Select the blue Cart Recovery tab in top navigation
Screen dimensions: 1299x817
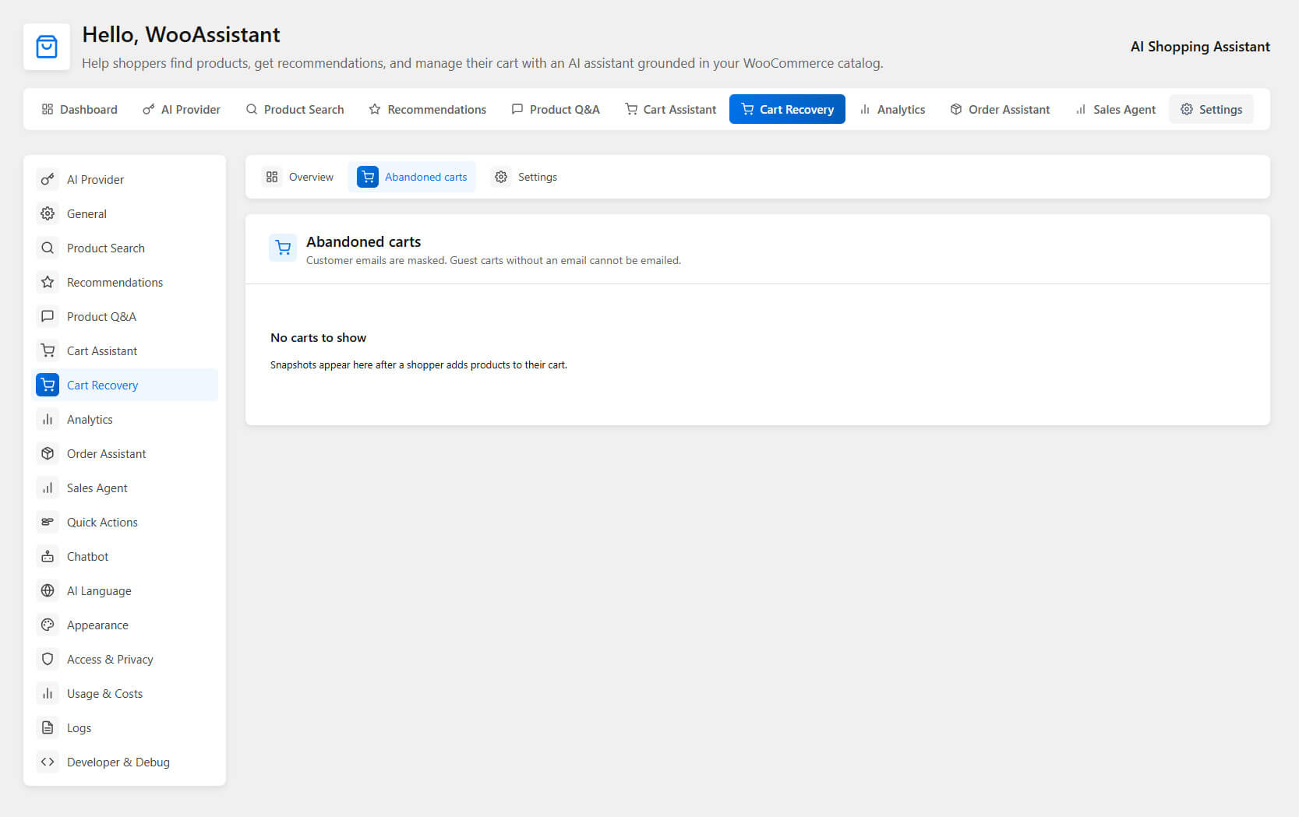(x=787, y=109)
